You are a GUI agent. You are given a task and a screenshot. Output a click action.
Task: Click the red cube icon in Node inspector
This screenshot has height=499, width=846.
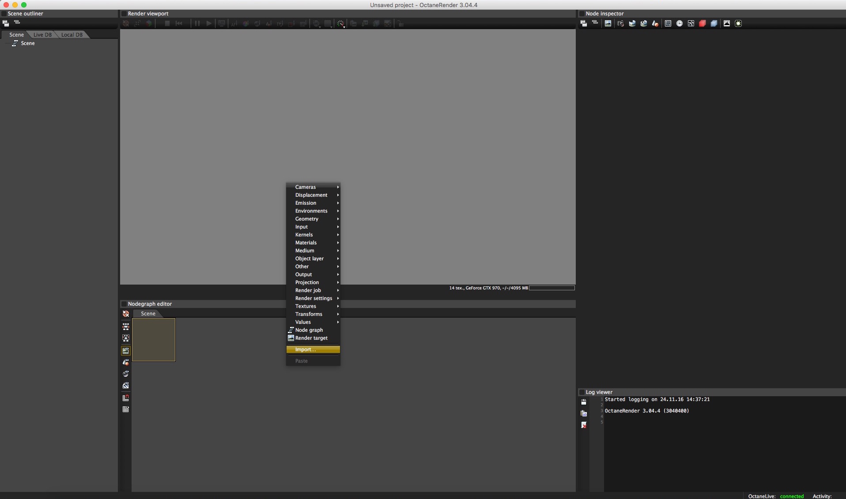(702, 23)
